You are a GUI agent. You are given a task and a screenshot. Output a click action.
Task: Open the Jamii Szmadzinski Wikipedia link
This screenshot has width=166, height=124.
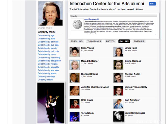click(92, 19)
